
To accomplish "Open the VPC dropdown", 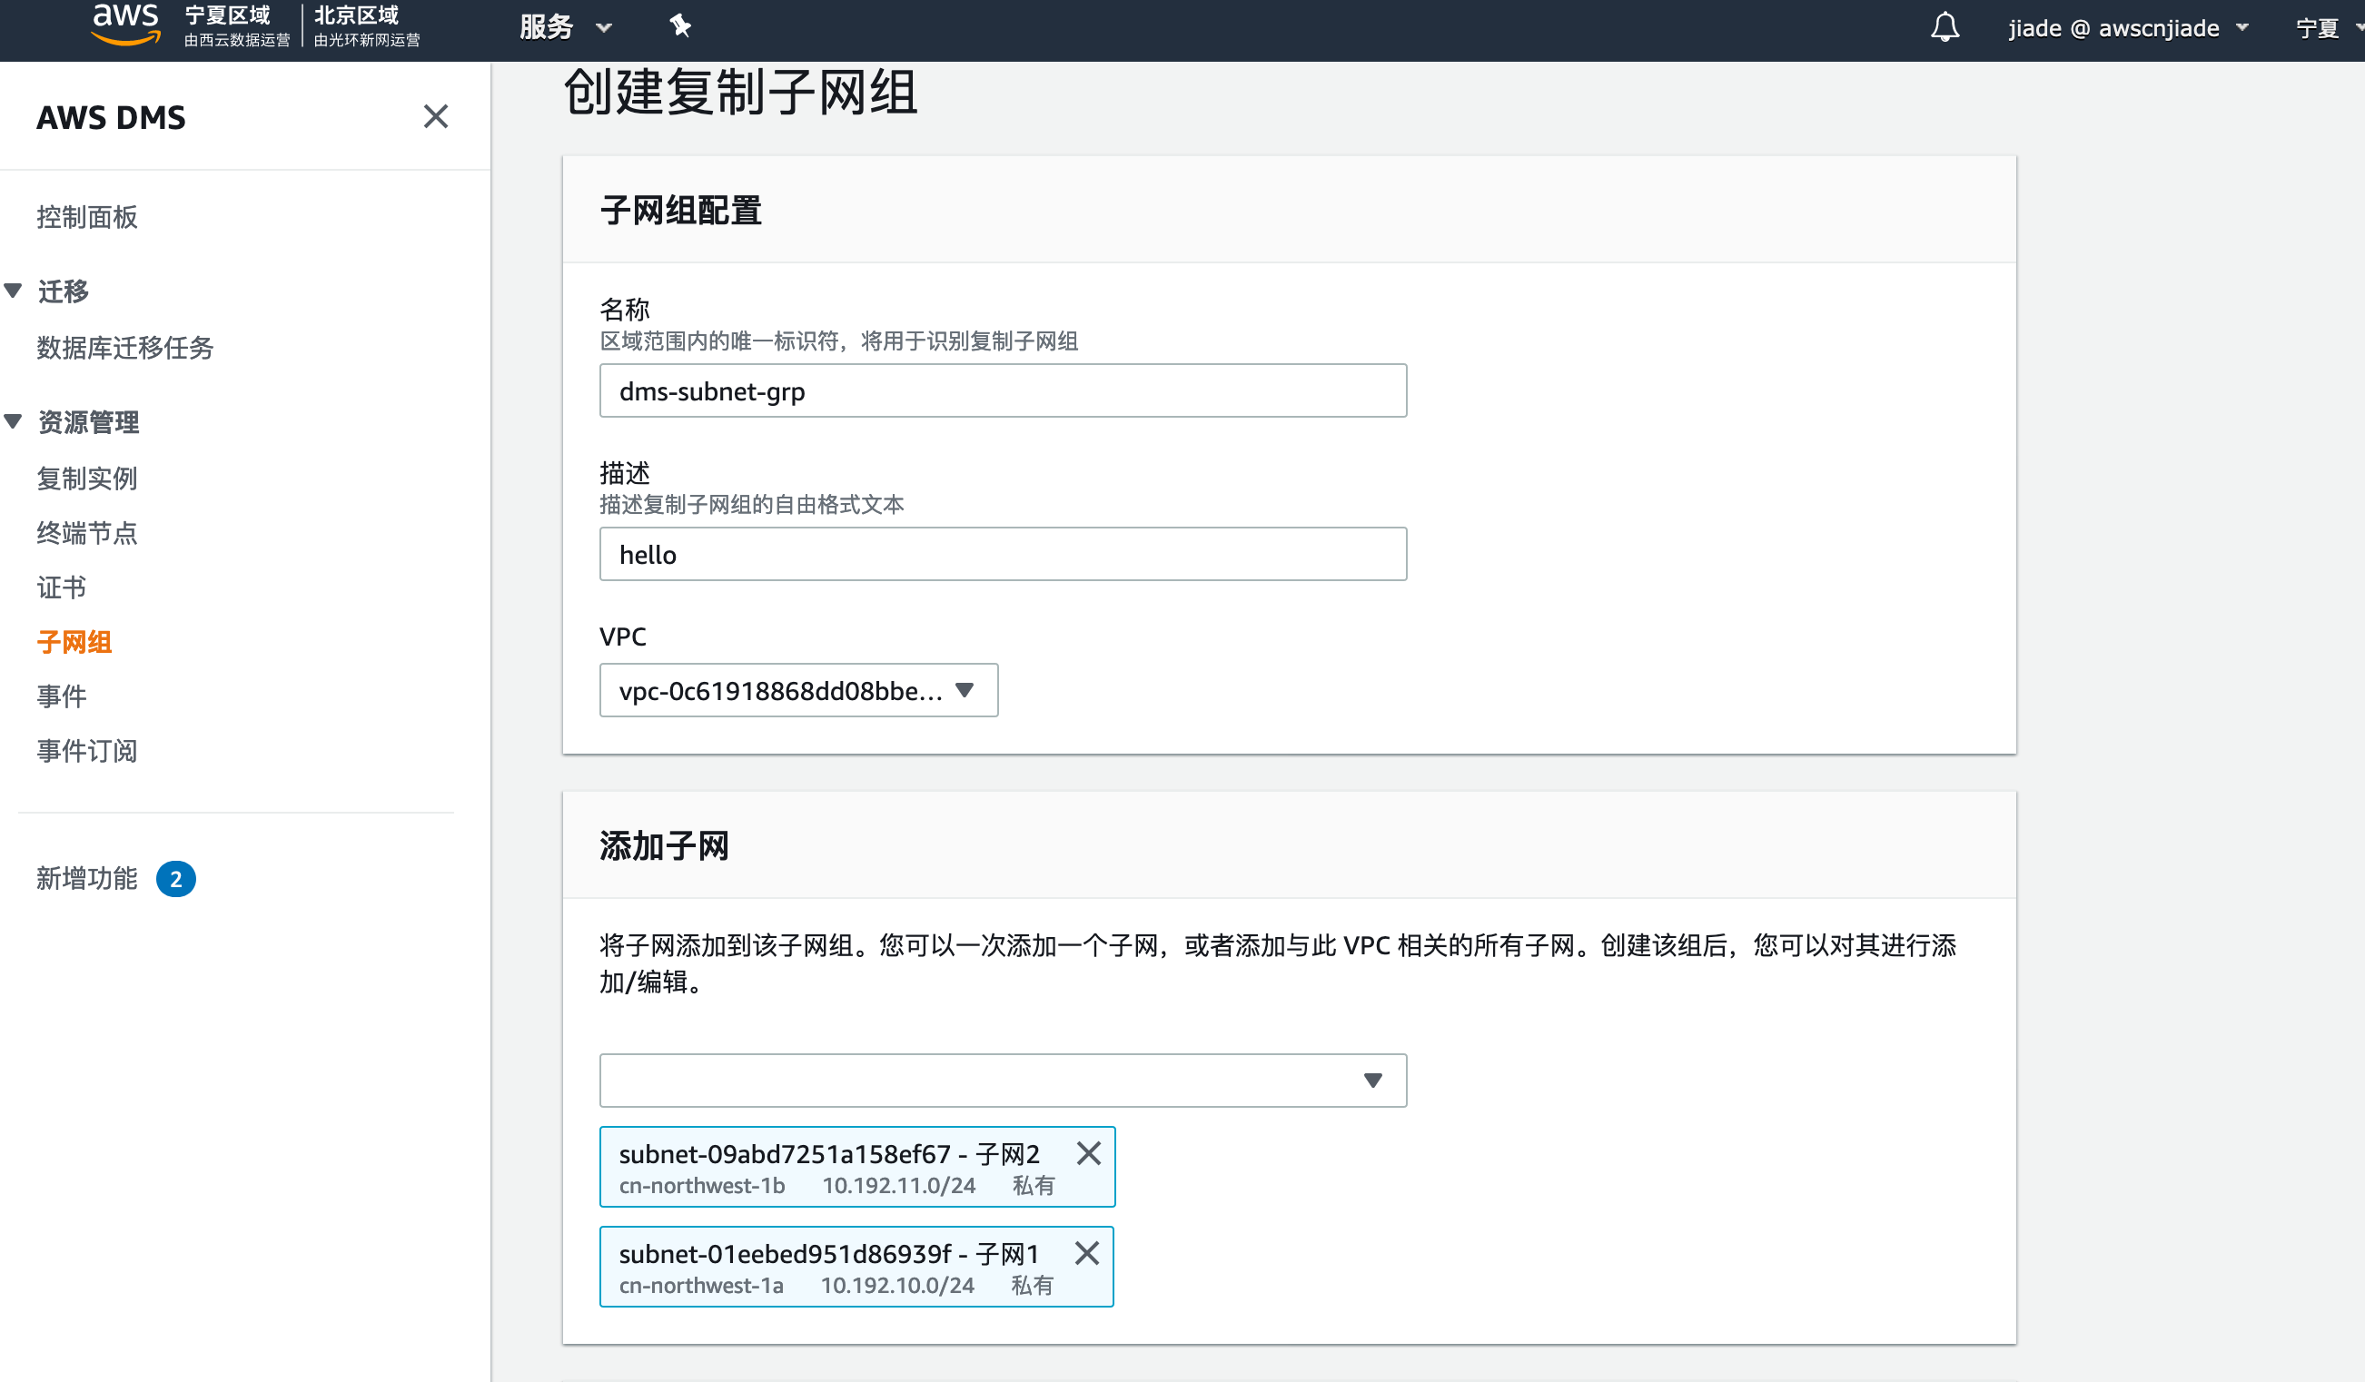I will [797, 690].
